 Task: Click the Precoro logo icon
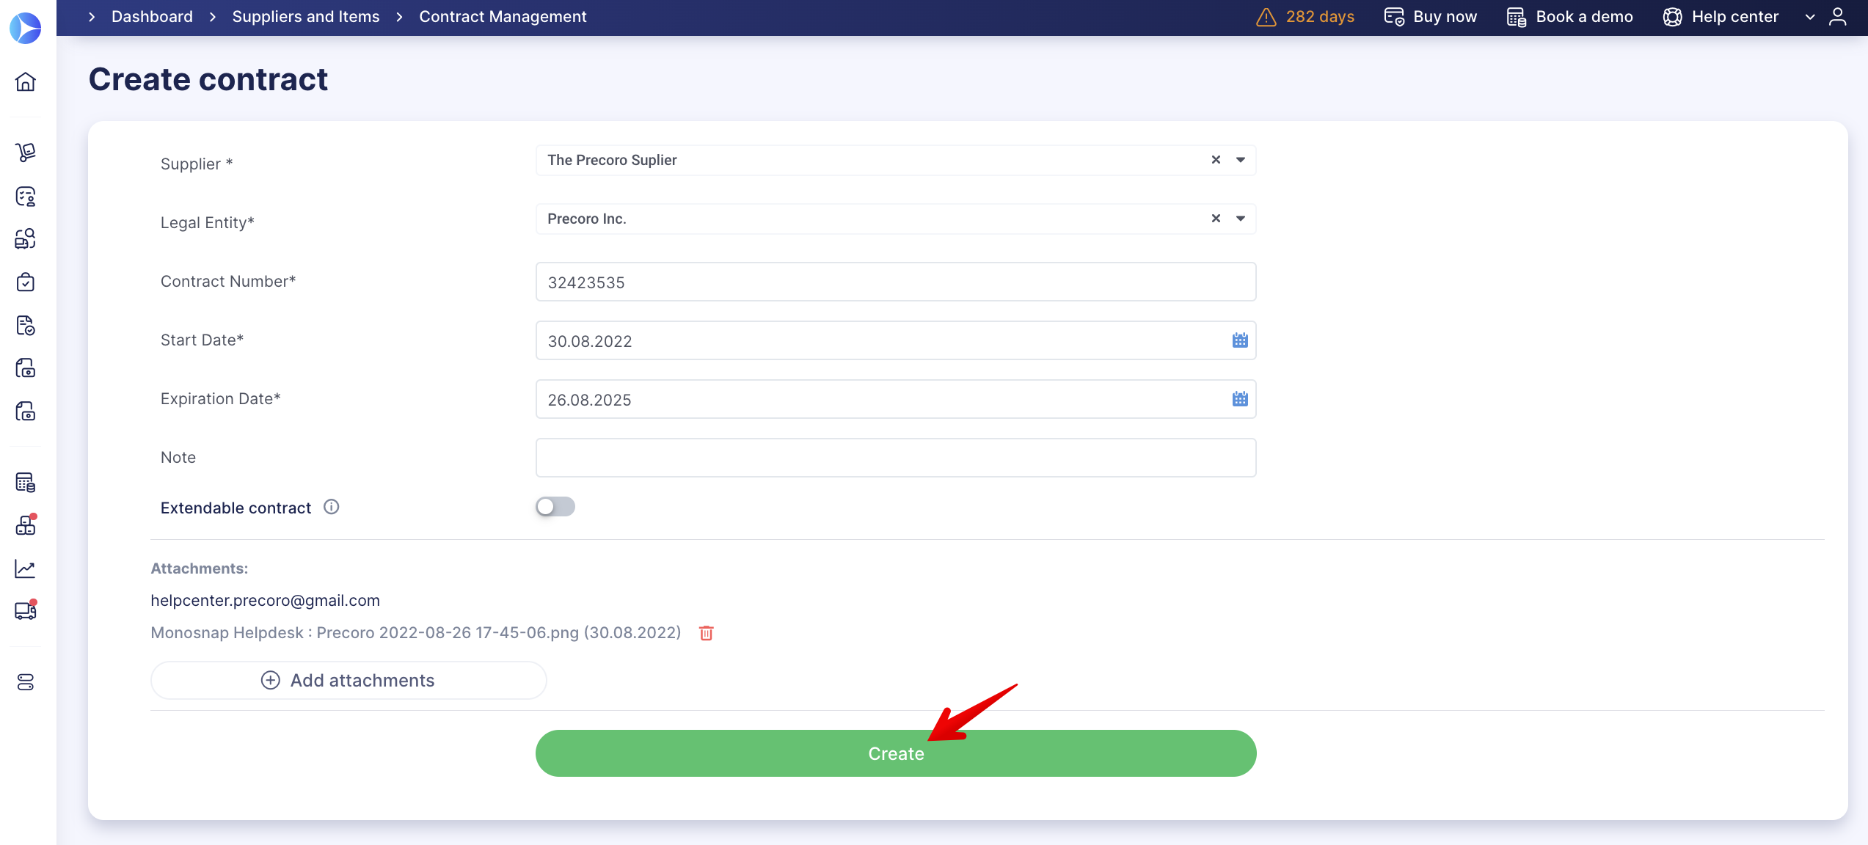[25, 28]
